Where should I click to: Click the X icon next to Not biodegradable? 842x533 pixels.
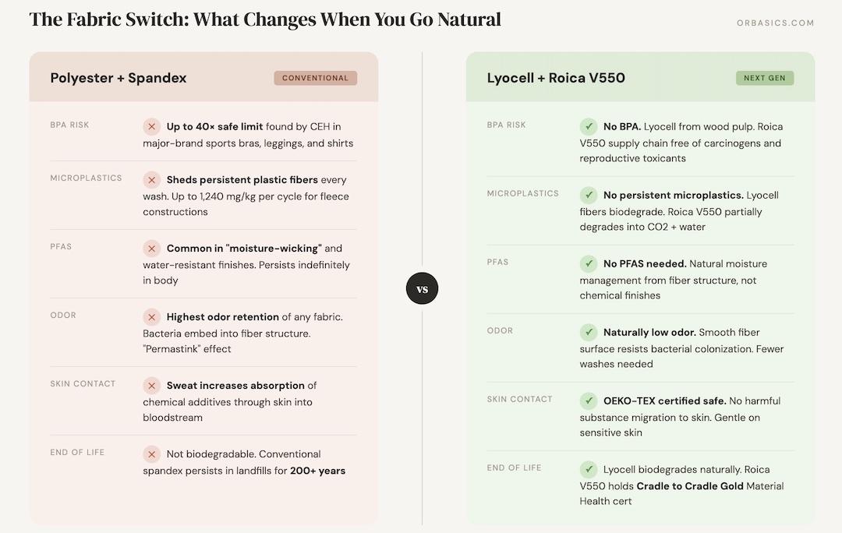pyautogui.click(x=151, y=454)
